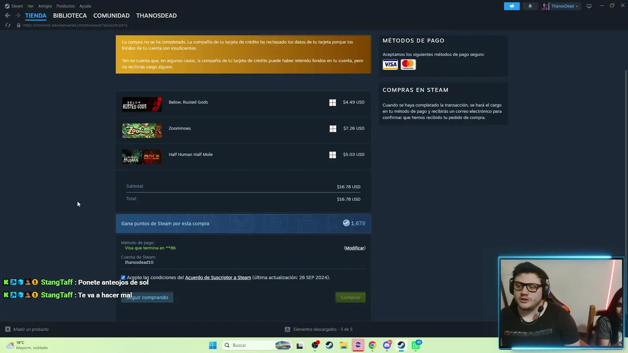Screen dimensions: 628x353
Task: Click the $4.49 USD price
Action: coord(354,102)
